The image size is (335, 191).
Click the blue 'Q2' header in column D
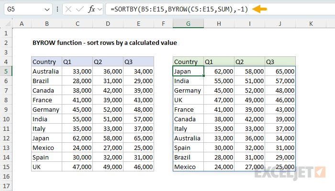108,62
